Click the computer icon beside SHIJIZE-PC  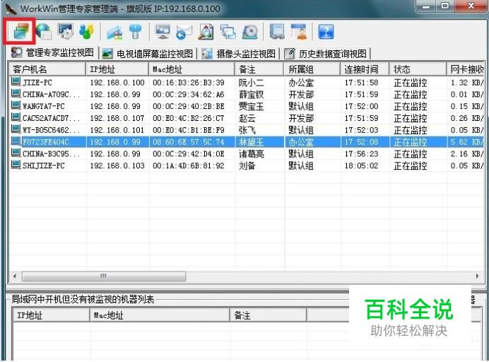[x=16, y=165]
